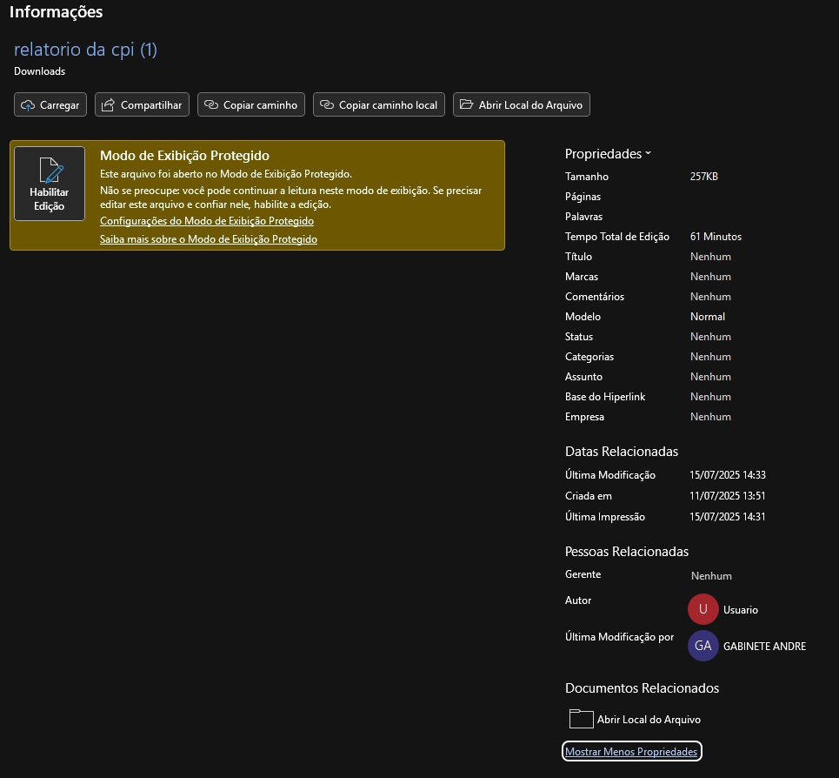This screenshot has width=839, height=778.
Task: Set the Categorias property value
Action: 710,357
